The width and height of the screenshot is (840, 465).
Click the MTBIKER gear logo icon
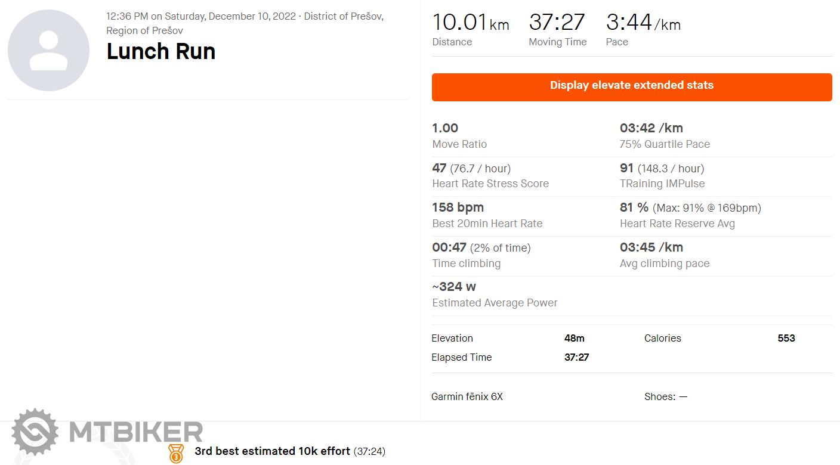(35, 432)
